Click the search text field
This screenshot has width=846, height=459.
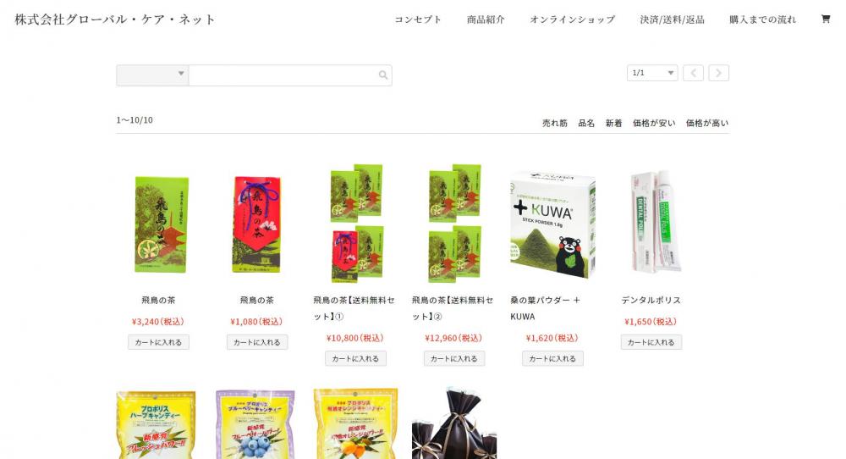tap(283, 75)
